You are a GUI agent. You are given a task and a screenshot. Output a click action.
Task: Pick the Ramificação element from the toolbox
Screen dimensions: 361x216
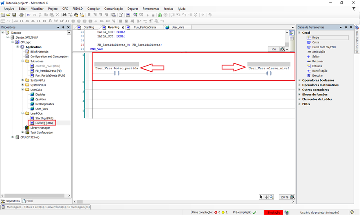point(319,71)
